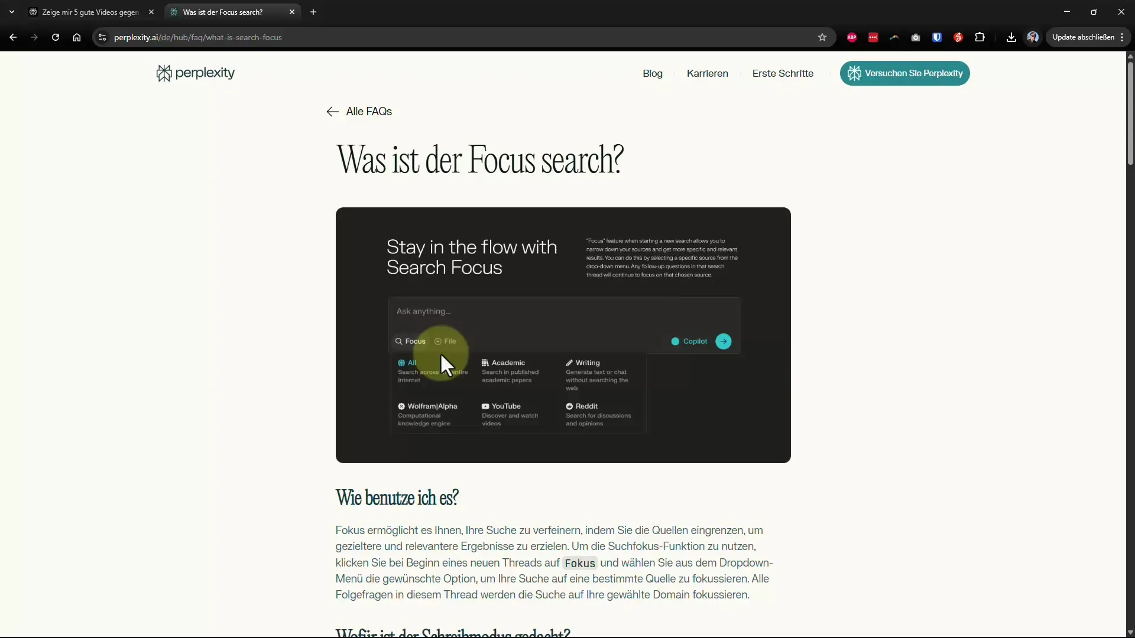Click the 'Wie benutze ich es?' heading
Screen dimensions: 1135x638
(397, 497)
